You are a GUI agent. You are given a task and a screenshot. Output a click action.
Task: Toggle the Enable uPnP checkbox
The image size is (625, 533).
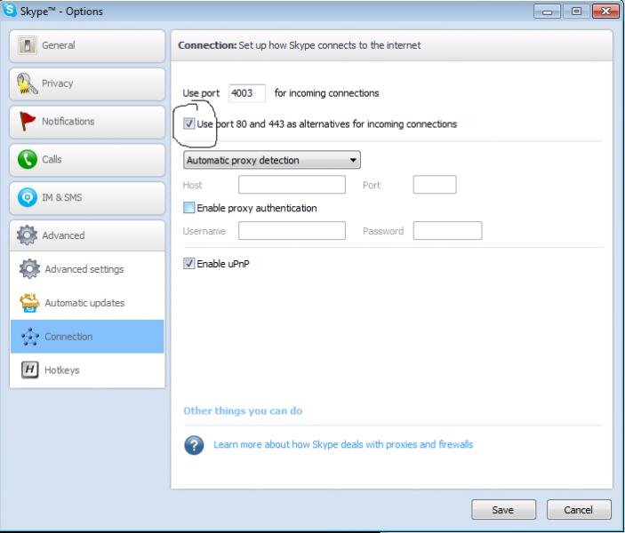pyautogui.click(x=188, y=264)
